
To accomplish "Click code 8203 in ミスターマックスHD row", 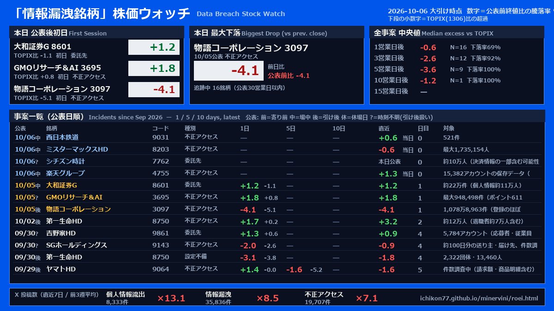I will 161,149.
